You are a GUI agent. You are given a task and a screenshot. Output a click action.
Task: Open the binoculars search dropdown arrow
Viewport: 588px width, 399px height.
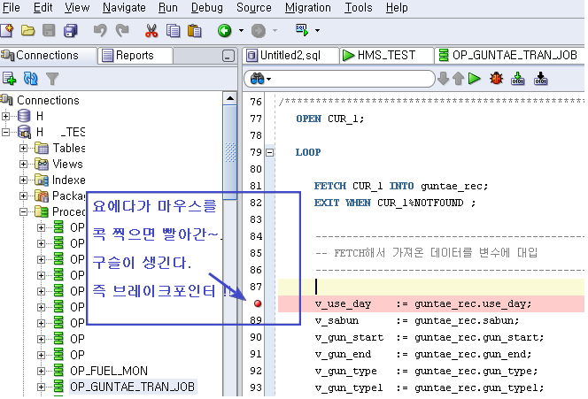coord(268,80)
